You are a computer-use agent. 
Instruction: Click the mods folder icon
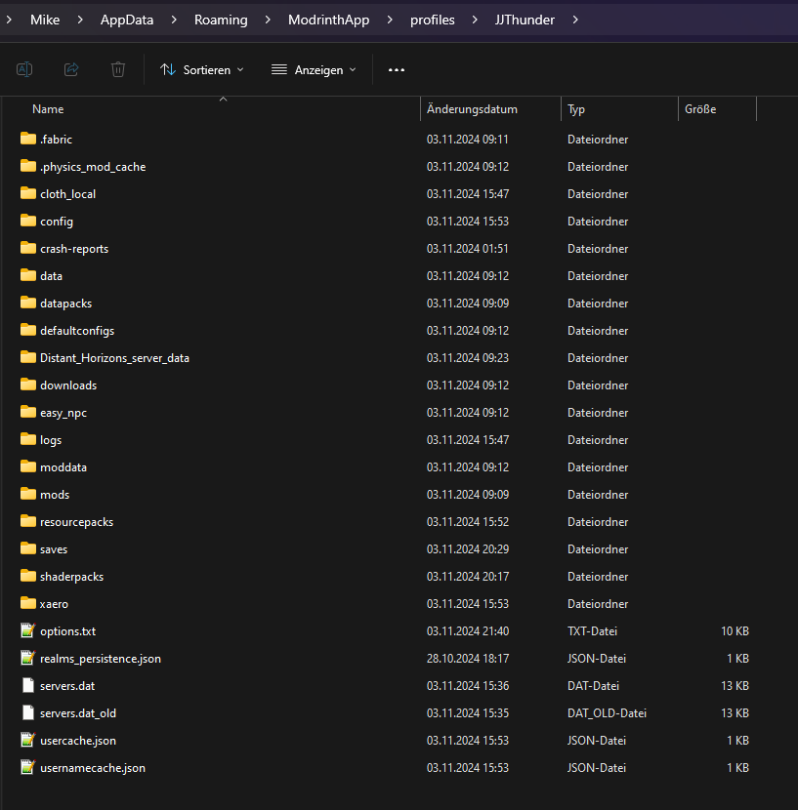(27, 495)
